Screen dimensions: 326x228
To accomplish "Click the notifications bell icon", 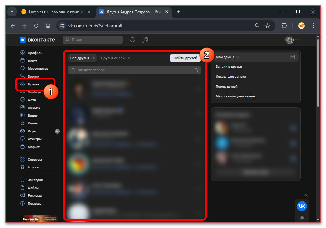I will (x=132, y=40).
